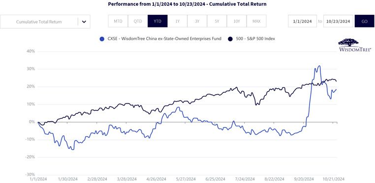Expand the Cumulative Total Return dropdown
The width and height of the screenshot is (375, 183).
[45, 22]
